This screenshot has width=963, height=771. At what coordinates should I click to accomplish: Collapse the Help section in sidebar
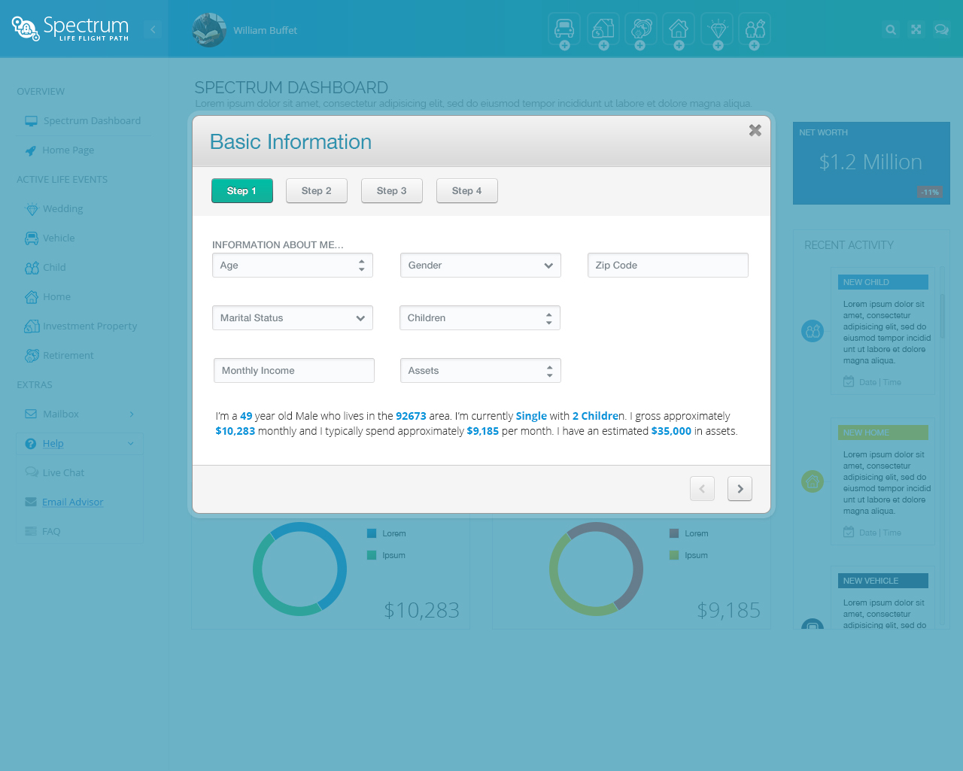tap(130, 444)
